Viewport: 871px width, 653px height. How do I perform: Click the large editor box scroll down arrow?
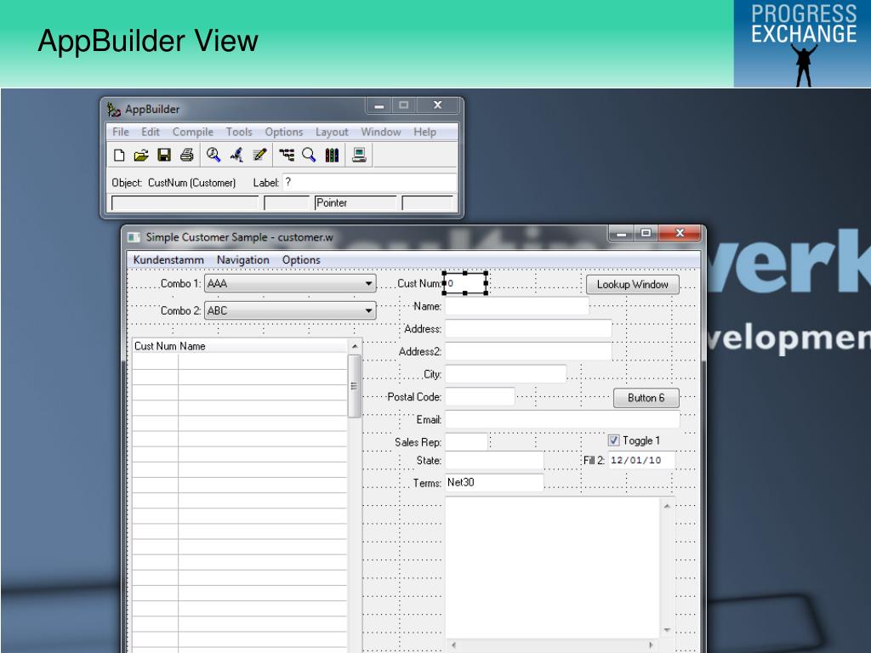click(x=667, y=630)
